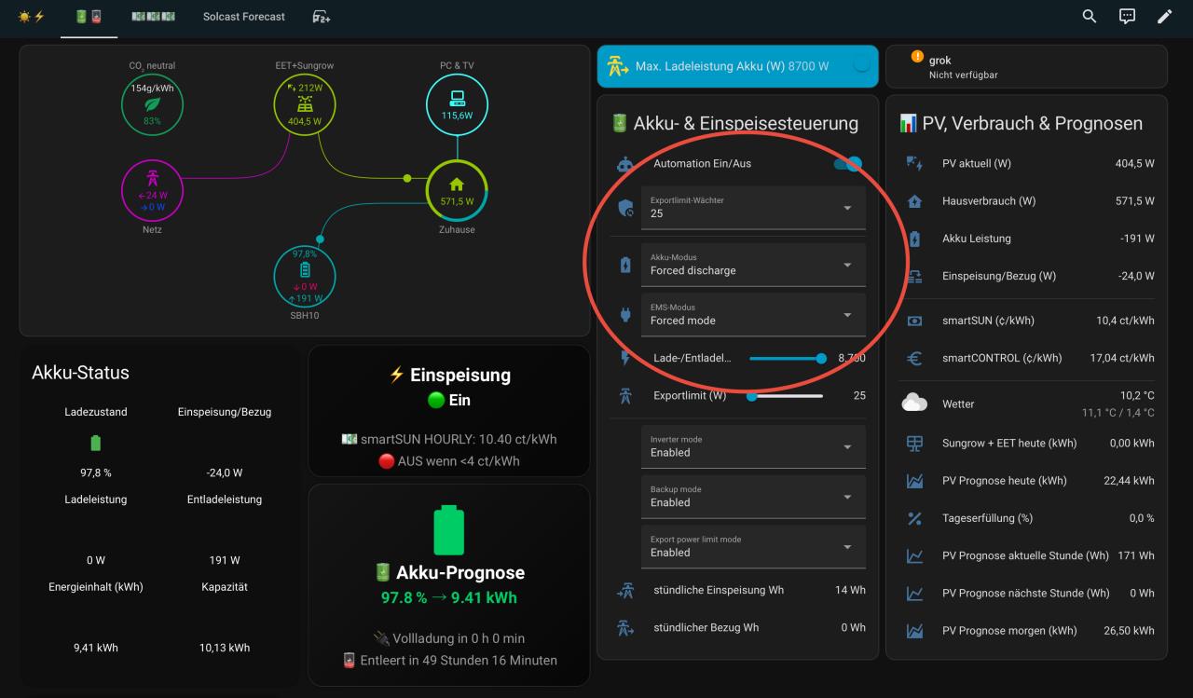
Task: Click the CO₂ neutral leaf node
Action: 152,105
